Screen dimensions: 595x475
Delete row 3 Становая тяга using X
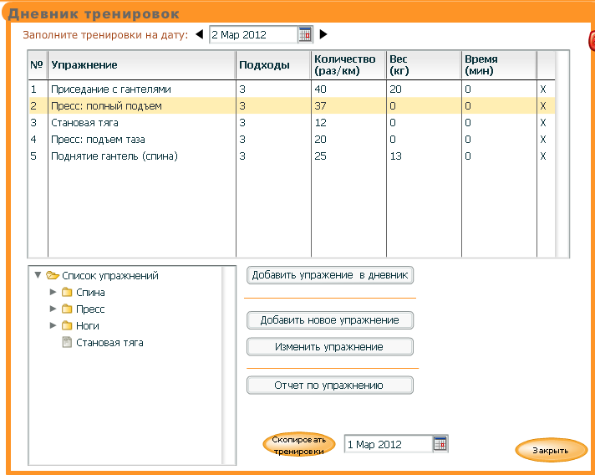coord(543,123)
